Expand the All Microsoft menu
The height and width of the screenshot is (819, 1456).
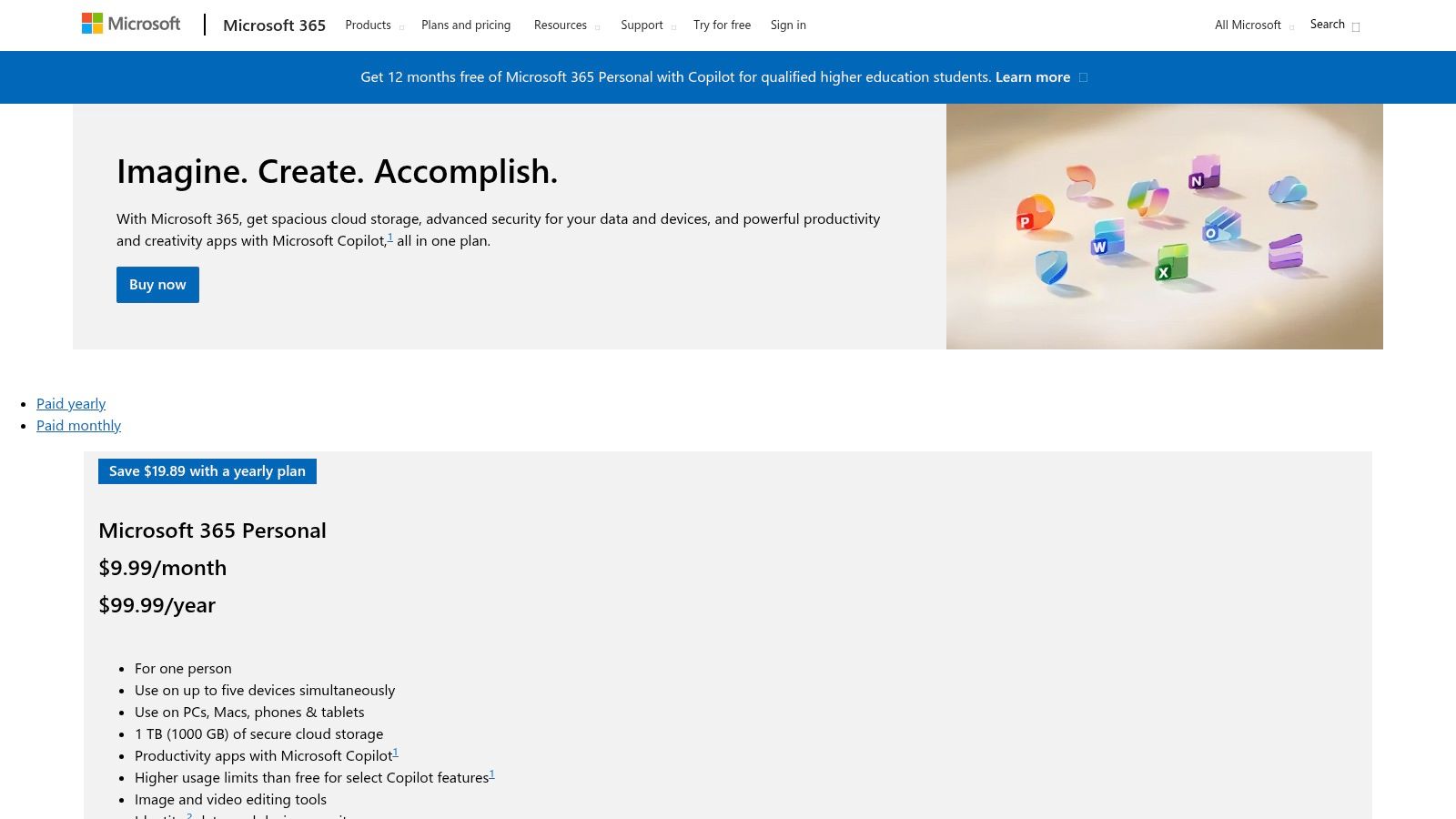pyautogui.click(x=1253, y=25)
